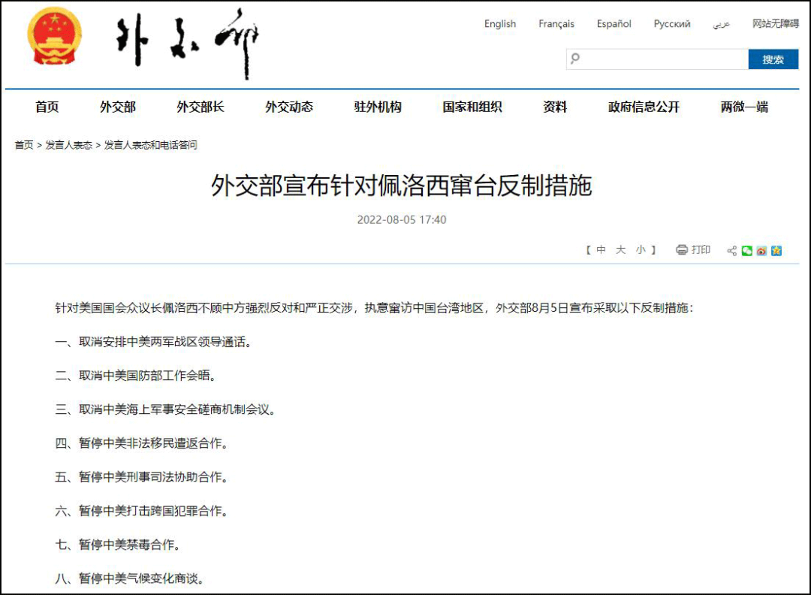Image resolution: width=811 pixels, height=595 pixels.
Task: Click the share icon
Action: 731,251
